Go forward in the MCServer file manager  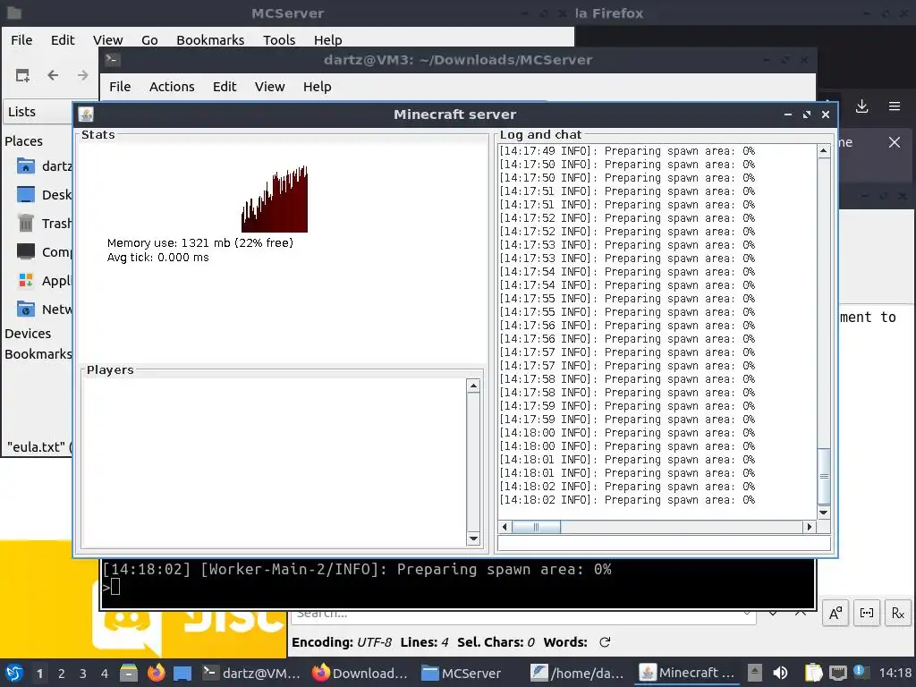click(83, 75)
